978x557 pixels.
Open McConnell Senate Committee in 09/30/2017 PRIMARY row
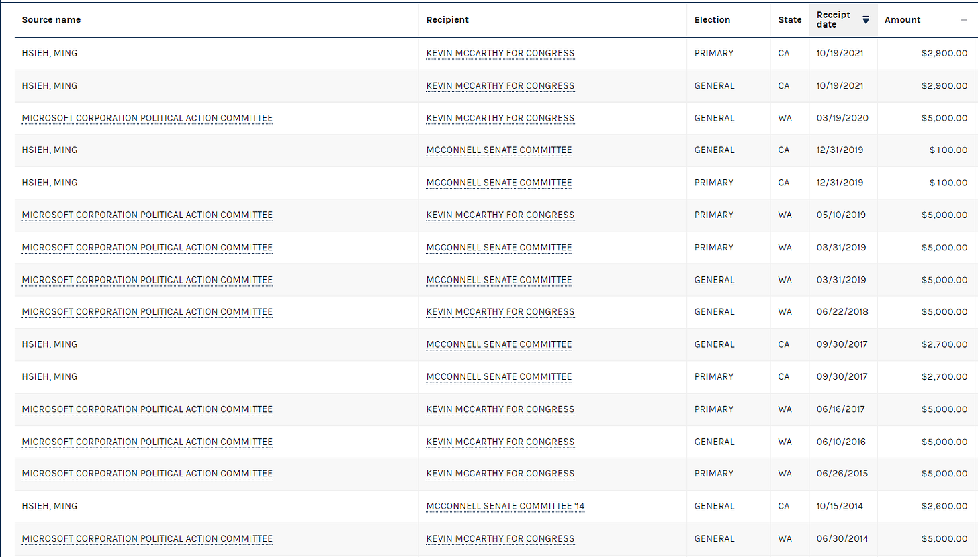[x=499, y=376]
